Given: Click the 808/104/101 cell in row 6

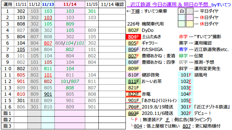Looking at the screenshot, I should (x=70, y=43).
